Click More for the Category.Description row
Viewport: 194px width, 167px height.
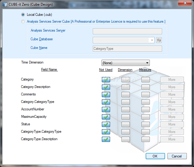coord(172,87)
